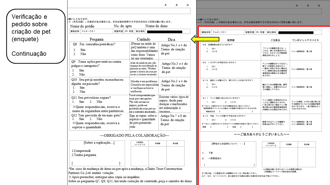Pick 'Sim' under Q10 pet já mordeu

pos(82,88)
